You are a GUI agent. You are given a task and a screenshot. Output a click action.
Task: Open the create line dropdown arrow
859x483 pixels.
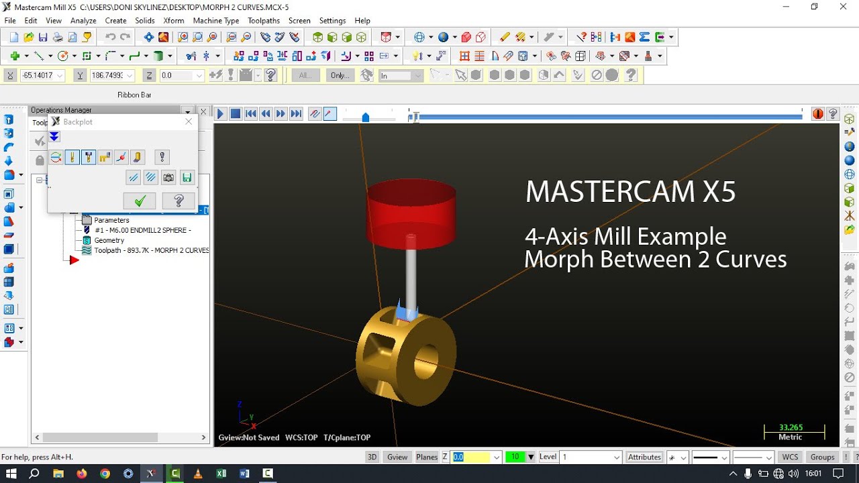click(50, 56)
